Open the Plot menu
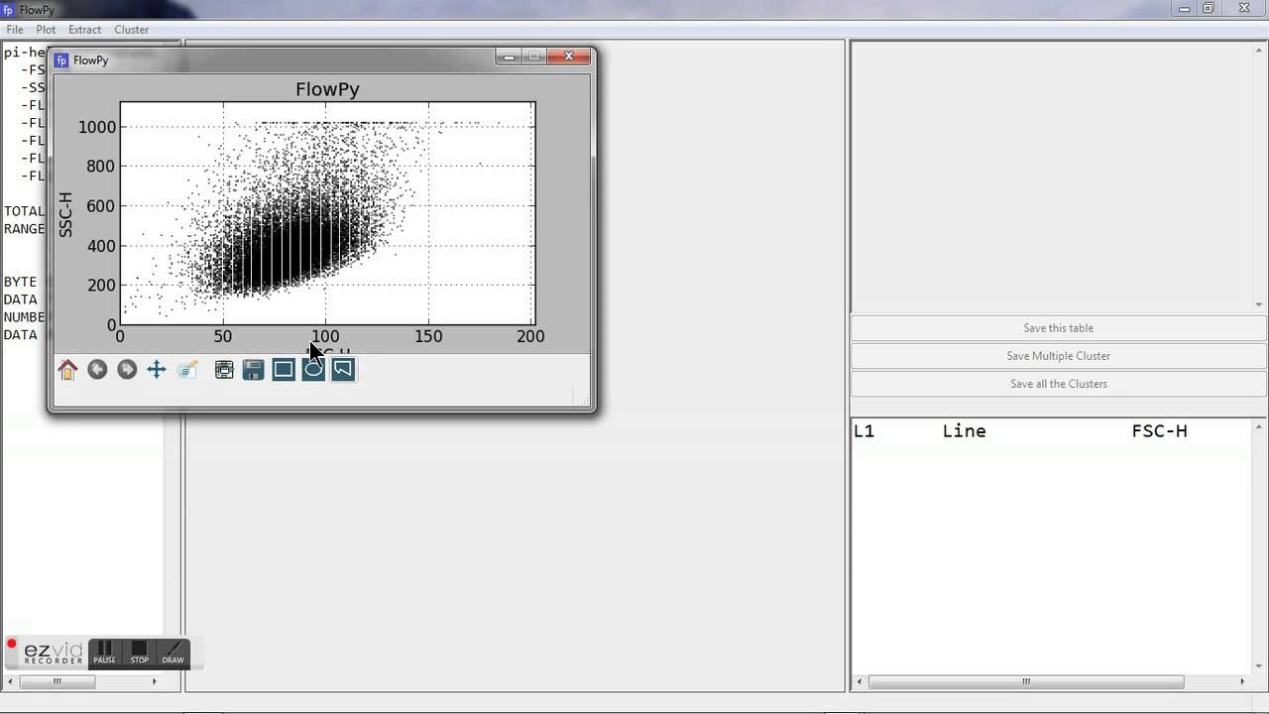The height and width of the screenshot is (714, 1269). 46,30
